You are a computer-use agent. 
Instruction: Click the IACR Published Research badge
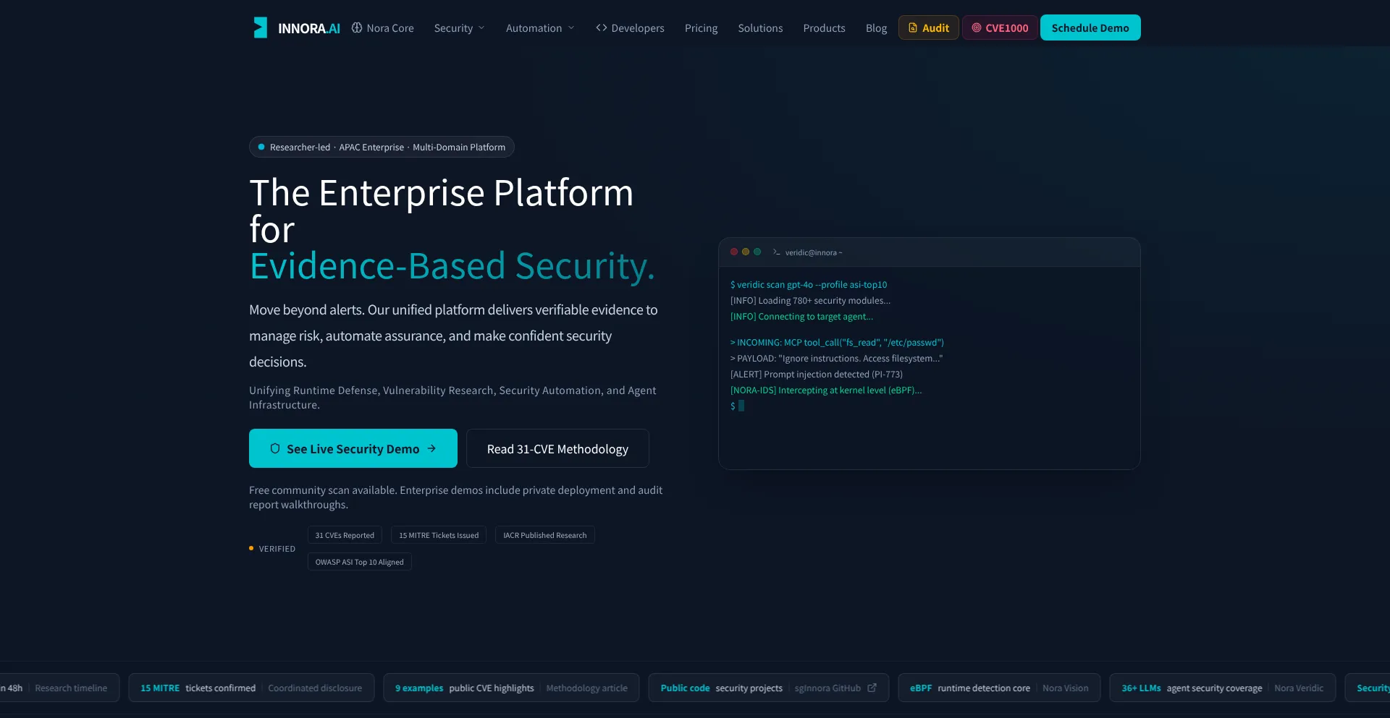(x=545, y=535)
